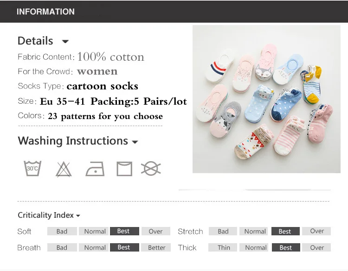Click Bad option for Soft
The height and width of the screenshot is (271, 348).
[62, 231]
